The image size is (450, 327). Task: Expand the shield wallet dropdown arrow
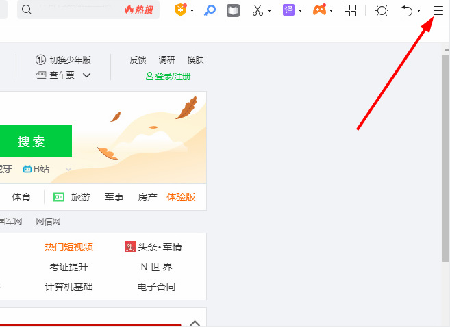(x=192, y=11)
